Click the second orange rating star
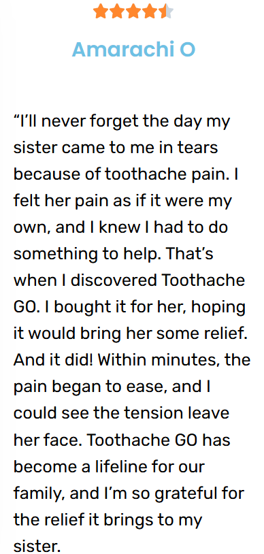The width and height of the screenshot is (264, 554). point(117,12)
